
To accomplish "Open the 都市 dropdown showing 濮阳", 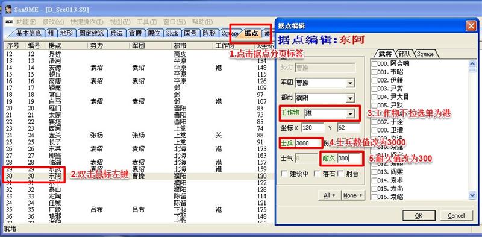I will coord(350,98).
